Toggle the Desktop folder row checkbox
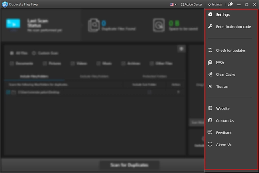 coord(8,92)
